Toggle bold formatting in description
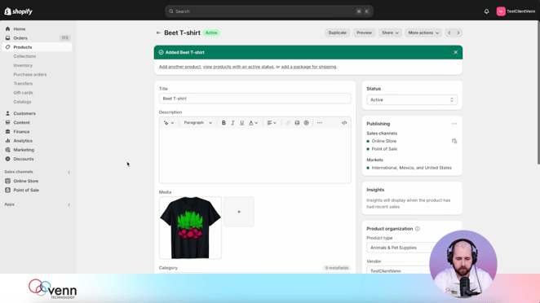Screen dimensions: 540x303 tap(224, 123)
